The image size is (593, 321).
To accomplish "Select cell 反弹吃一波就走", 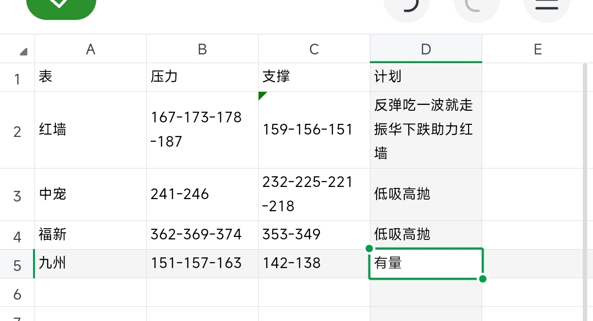I will tap(426, 130).
